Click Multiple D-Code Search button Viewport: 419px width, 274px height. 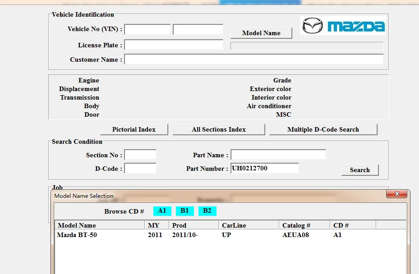click(323, 130)
